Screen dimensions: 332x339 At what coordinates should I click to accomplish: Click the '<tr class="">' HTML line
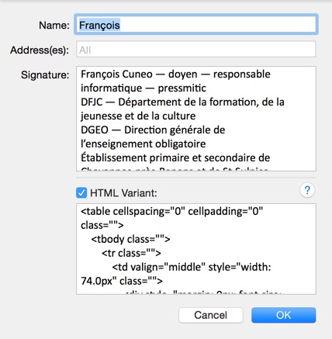[x=131, y=253]
